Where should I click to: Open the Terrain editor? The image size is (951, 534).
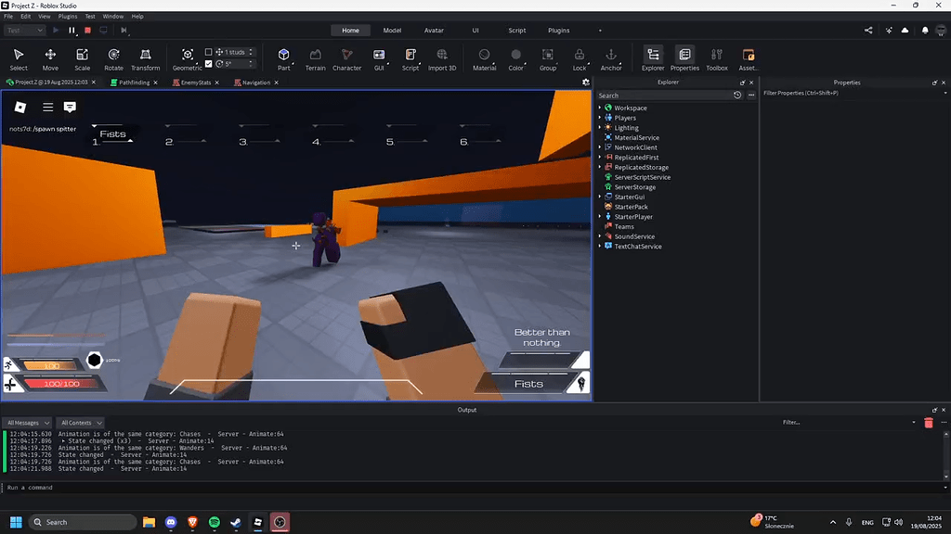[x=316, y=59]
